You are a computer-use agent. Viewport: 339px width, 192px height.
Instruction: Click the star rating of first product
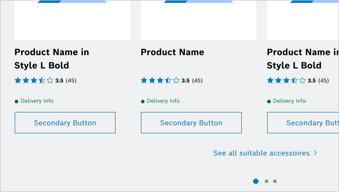point(34,80)
